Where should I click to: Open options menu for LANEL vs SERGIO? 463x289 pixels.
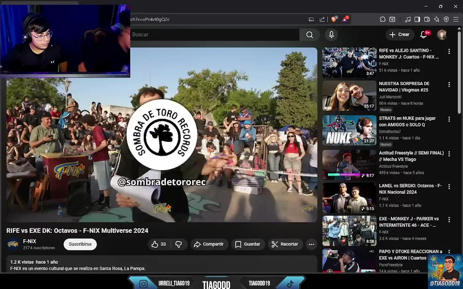coord(449,187)
